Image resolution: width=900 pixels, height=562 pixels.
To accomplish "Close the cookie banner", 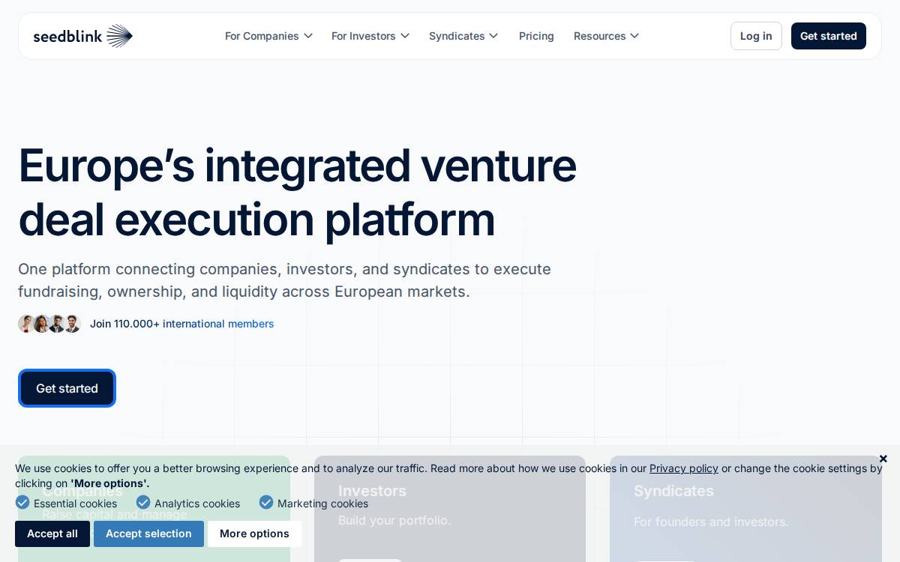I will click(x=883, y=459).
